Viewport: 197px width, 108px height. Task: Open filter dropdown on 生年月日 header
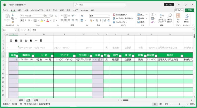91,56
